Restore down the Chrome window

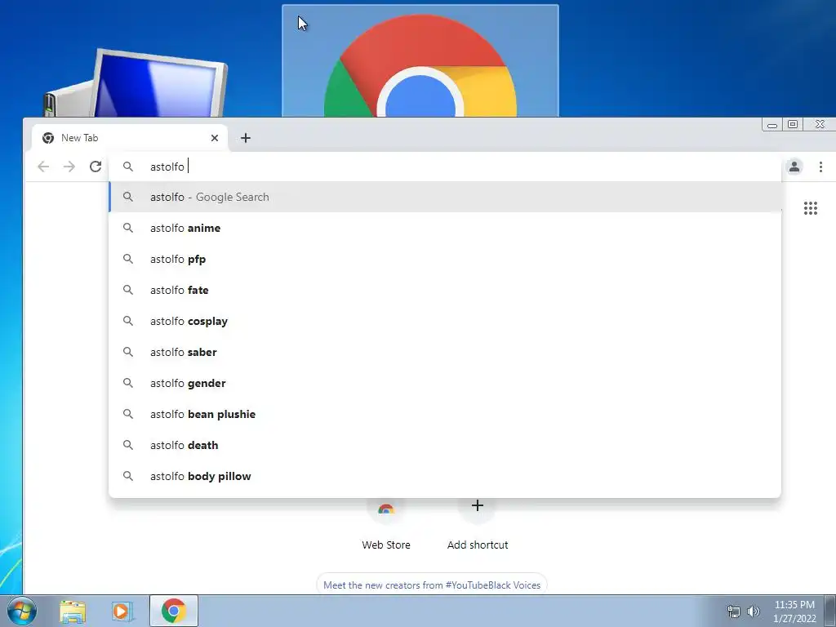tap(793, 125)
